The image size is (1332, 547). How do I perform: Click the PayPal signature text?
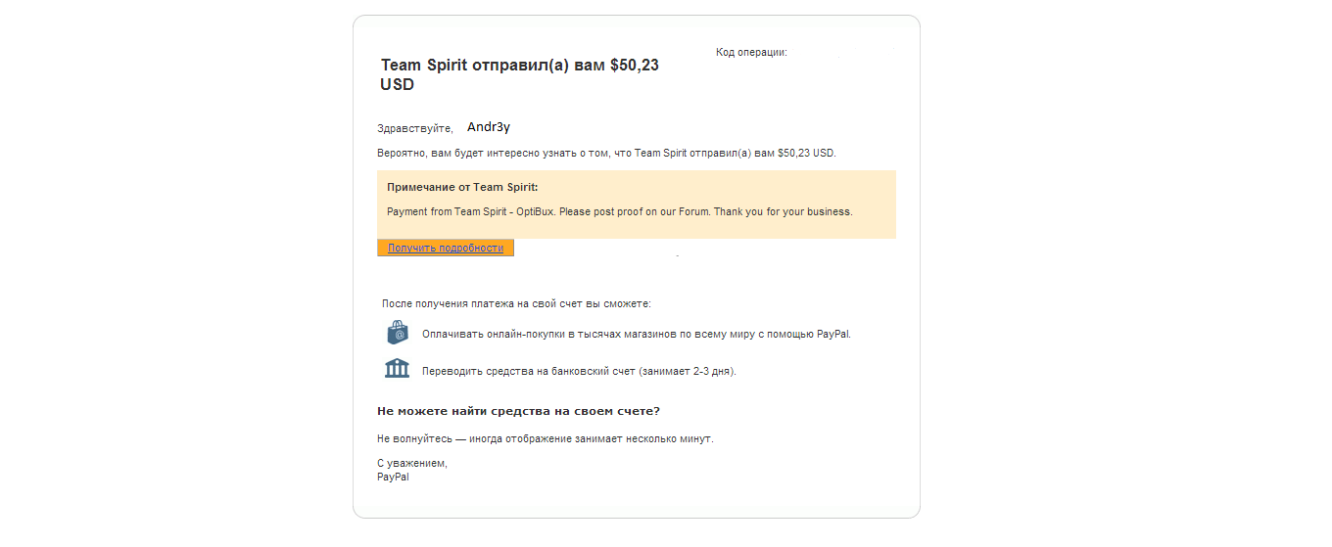point(393,478)
